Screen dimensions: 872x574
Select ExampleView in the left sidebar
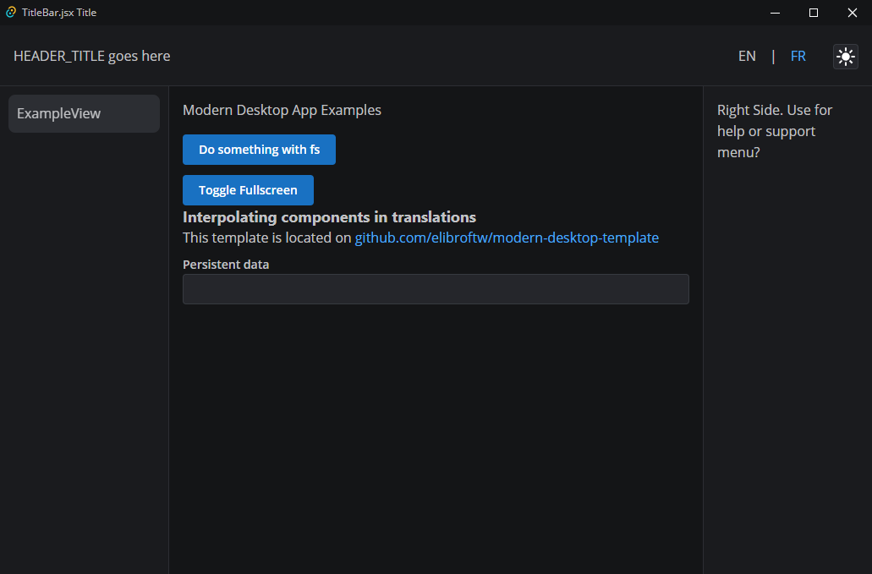point(83,112)
